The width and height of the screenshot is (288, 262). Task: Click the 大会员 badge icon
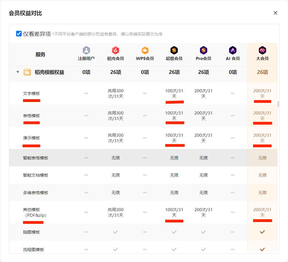coord(262,50)
